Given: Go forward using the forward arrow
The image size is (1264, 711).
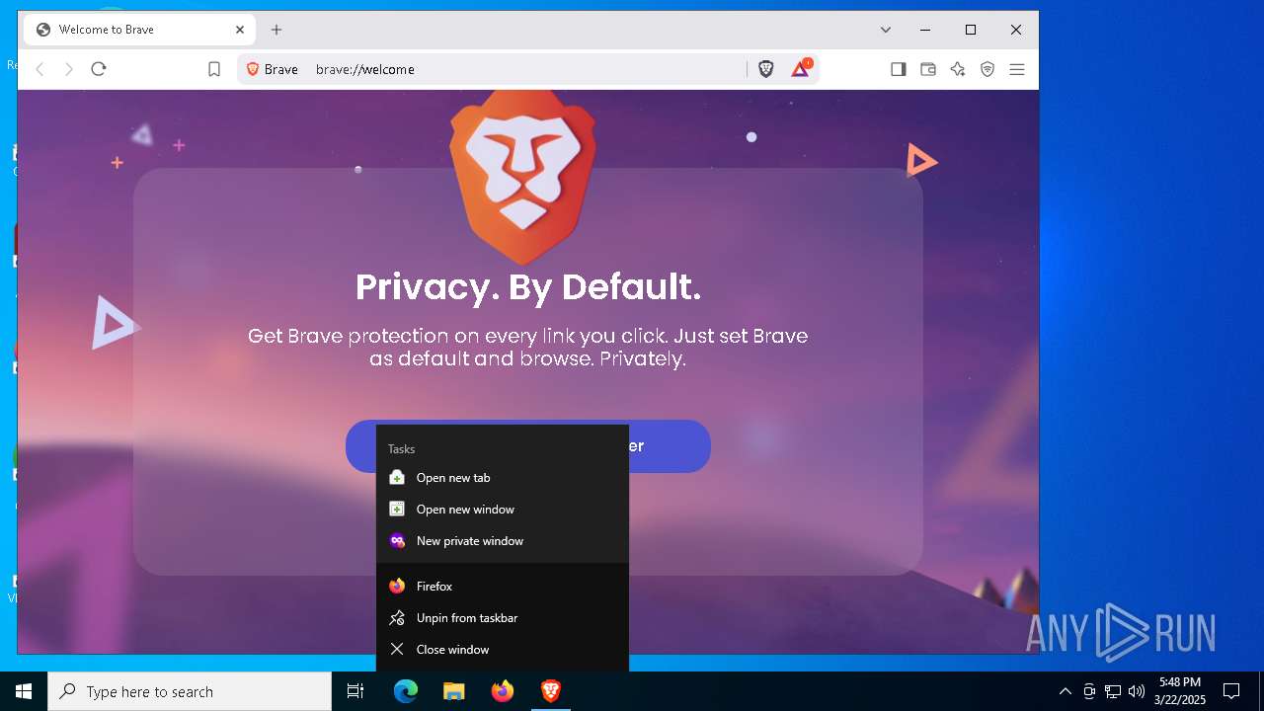Looking at the screenshot, I should tap(69, 69).
